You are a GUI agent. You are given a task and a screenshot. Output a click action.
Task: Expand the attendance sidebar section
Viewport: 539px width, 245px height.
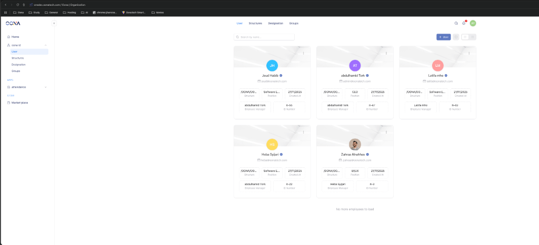click(x=46, y=87)
